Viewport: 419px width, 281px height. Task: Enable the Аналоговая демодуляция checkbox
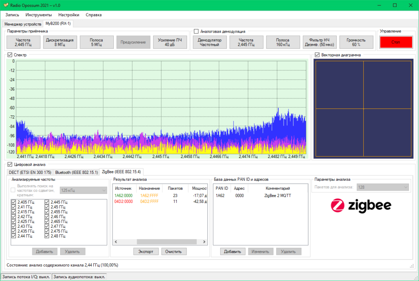coord(196,31)
